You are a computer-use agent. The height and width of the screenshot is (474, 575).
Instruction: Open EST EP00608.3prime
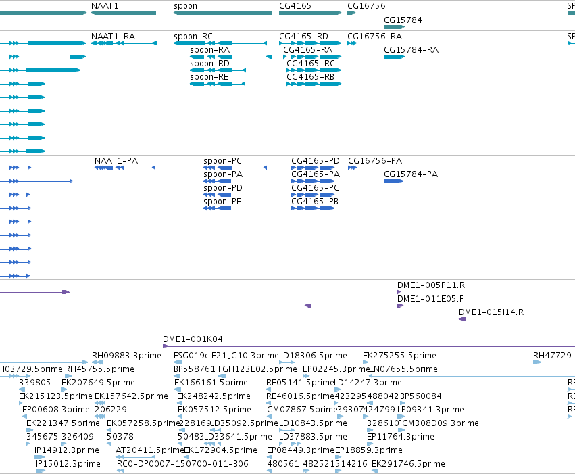(56, 410)
